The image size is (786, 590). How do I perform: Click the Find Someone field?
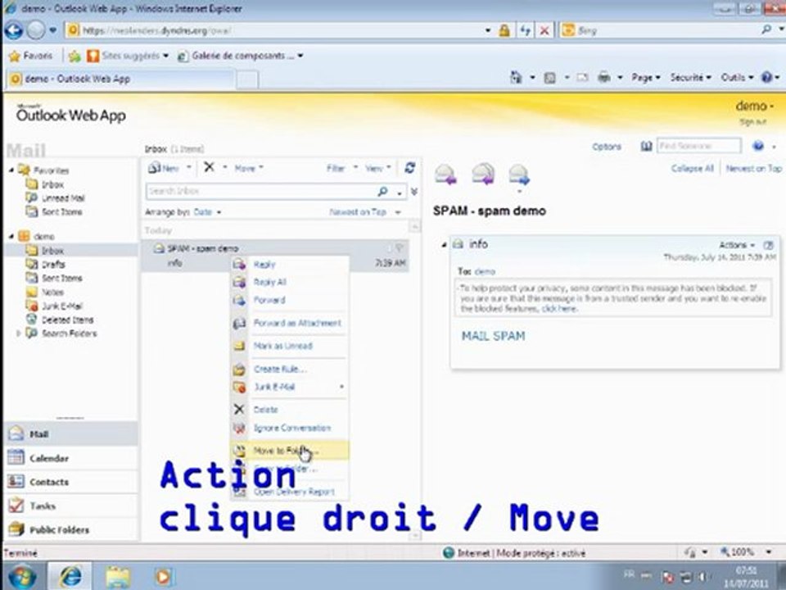698,146
